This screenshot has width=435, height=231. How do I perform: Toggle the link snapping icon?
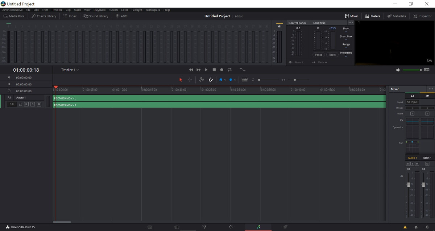coord(211,80)
